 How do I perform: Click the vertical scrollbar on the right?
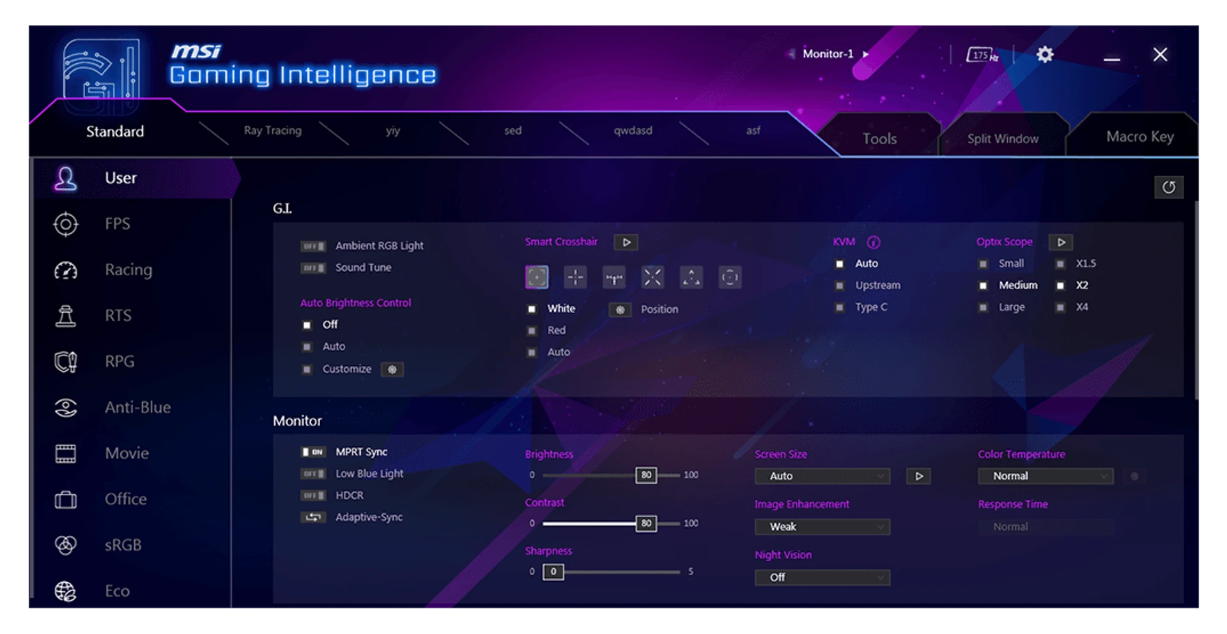pos(1196,300)
